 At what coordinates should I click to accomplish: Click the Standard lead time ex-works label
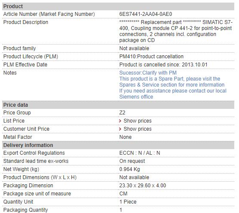point(36,161)
